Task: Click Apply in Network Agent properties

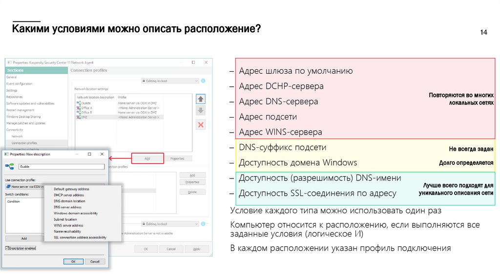Action: pos(197,249)
